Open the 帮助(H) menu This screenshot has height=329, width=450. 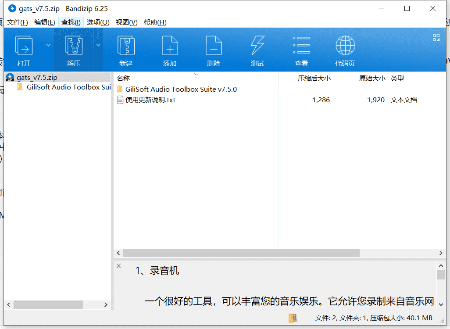tap(155, 22)
